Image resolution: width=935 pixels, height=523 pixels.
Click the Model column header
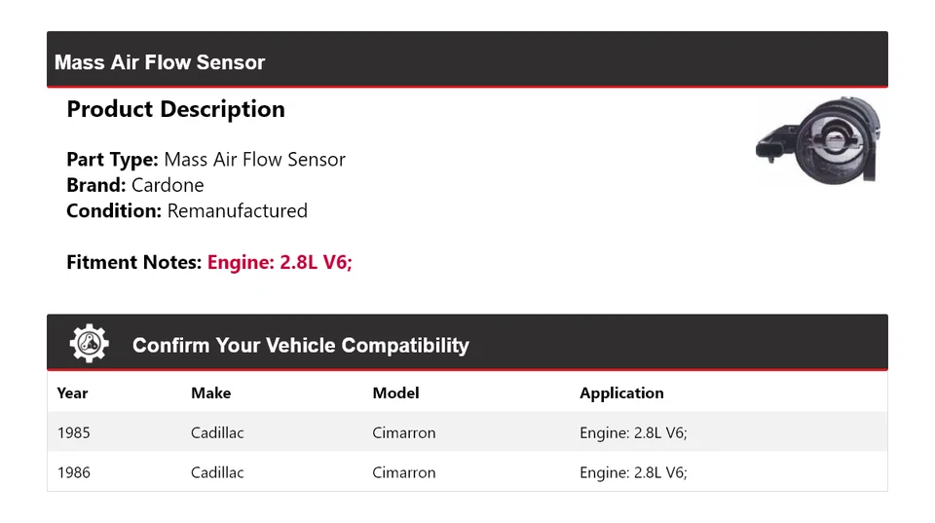pyautogui.click(x=395, y=393)
